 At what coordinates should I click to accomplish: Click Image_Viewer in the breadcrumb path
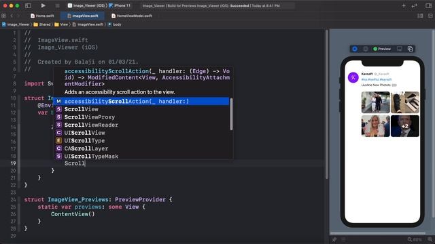16,24
